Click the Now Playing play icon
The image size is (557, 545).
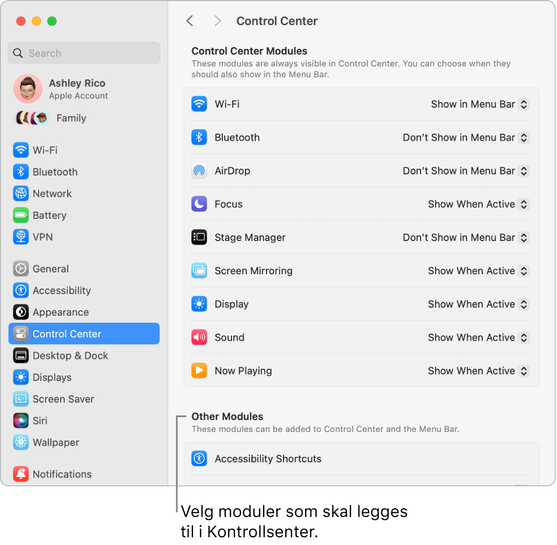point(199,371)
